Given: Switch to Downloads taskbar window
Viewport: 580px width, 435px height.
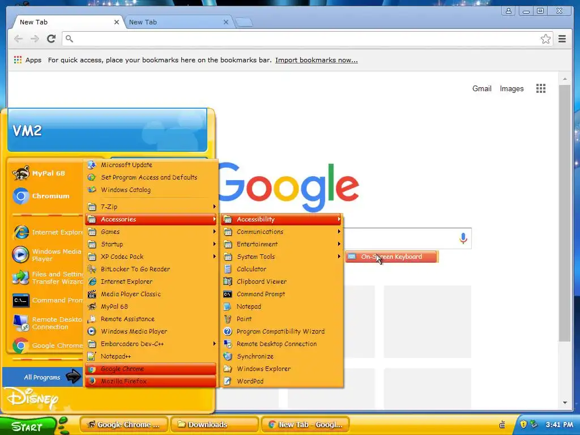Looking at the screenshot, I should pos(215,425).
